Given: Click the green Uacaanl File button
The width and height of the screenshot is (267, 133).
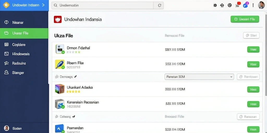Looking at the screenshot, I should click(x=245, y=19).
